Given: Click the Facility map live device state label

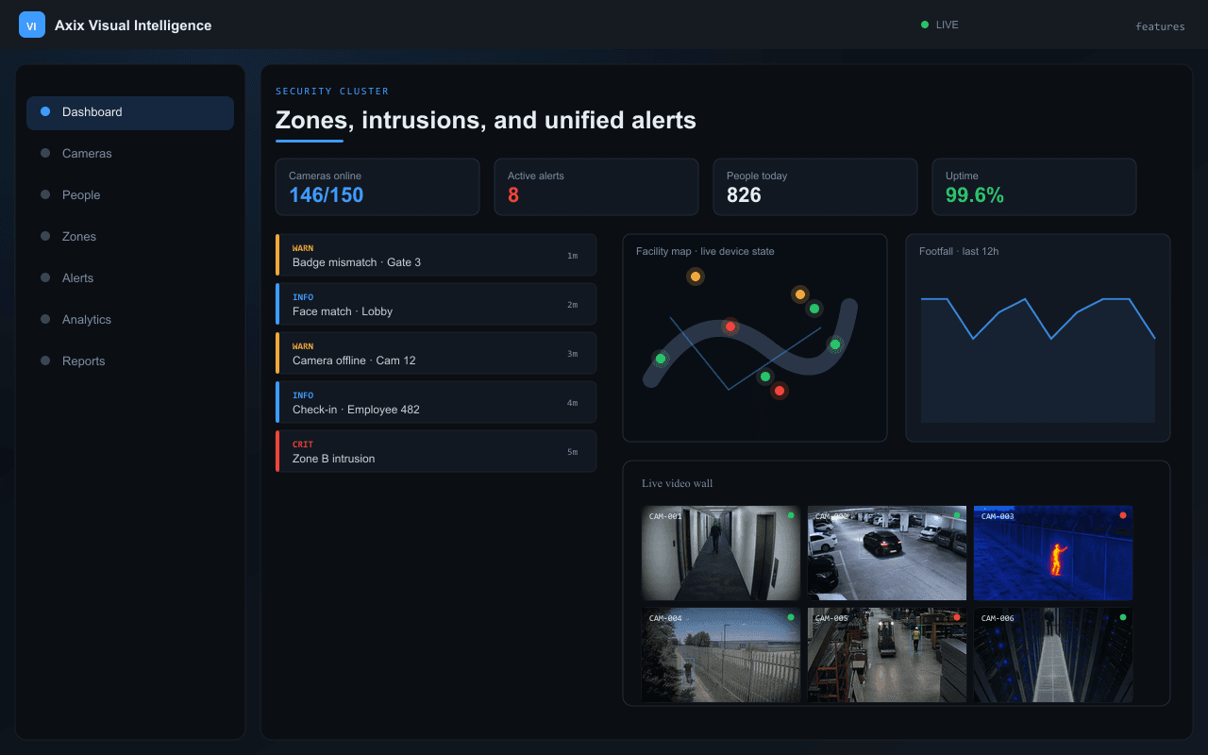Looking at the screenshot, I should [705, 251].
